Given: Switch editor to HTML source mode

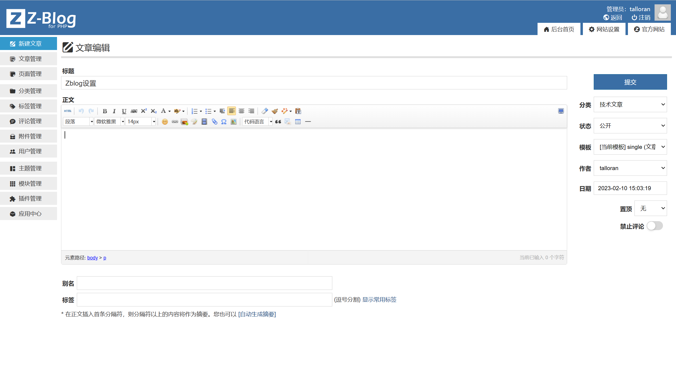Looking at the screenshot, I should click(68, 111).
